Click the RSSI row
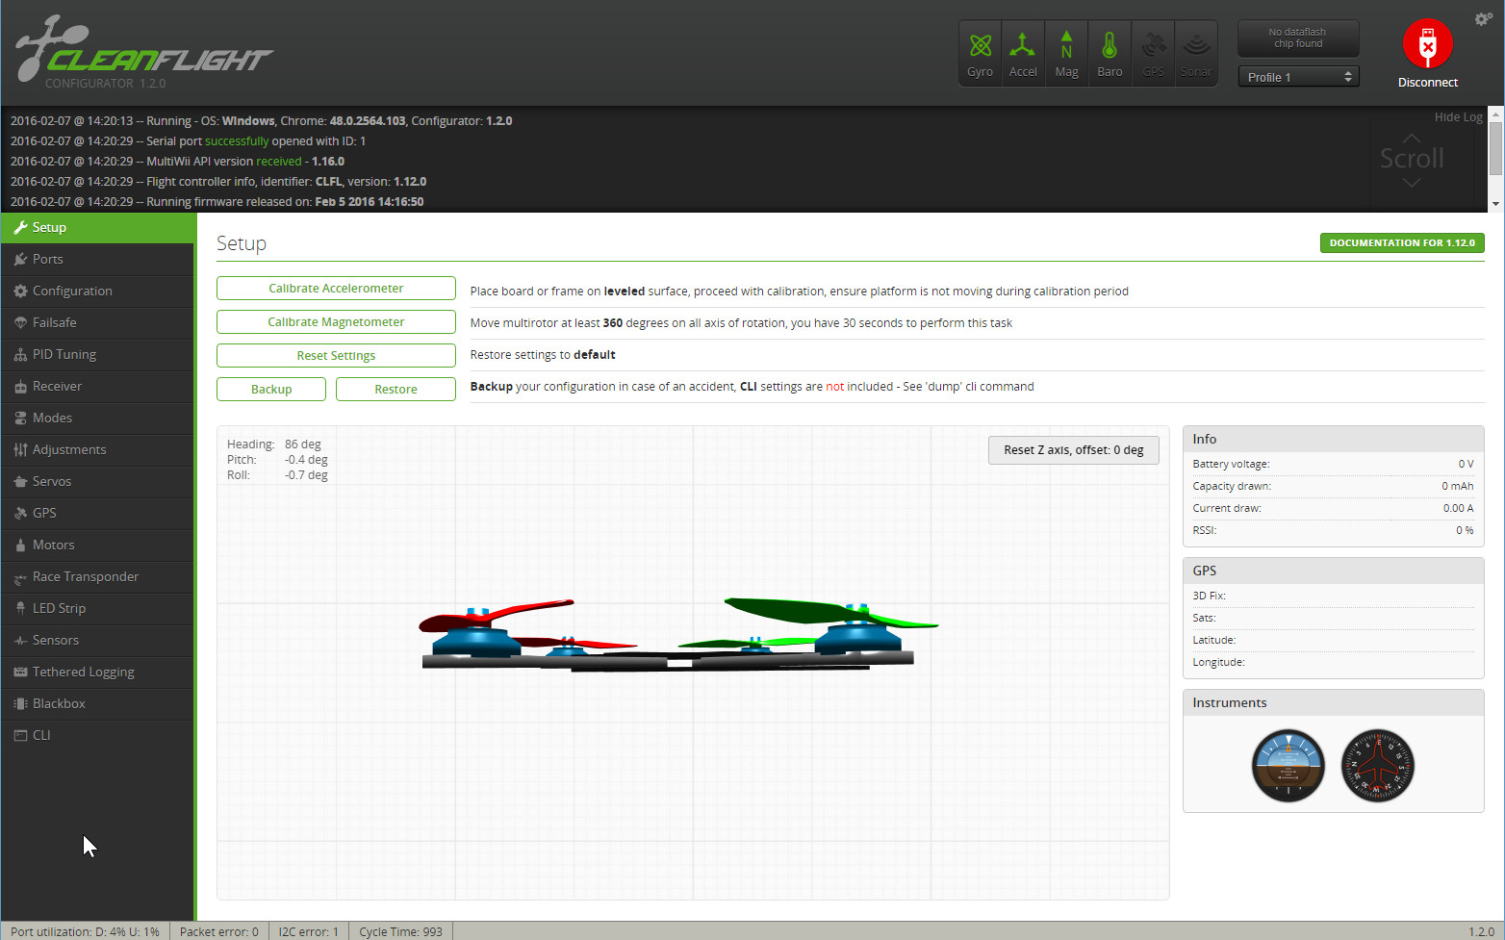Viewport: 1505px width, 940px height. coord(1333,530)
